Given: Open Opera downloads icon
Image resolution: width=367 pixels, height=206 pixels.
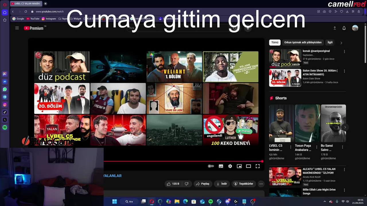Looking at the screenshot, I should [347, 11].
